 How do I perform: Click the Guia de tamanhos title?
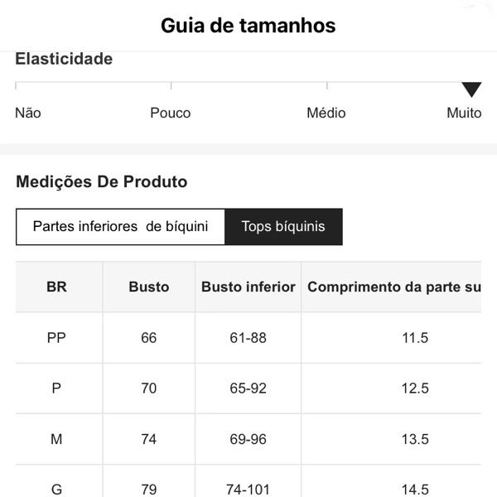pos(248,26)
